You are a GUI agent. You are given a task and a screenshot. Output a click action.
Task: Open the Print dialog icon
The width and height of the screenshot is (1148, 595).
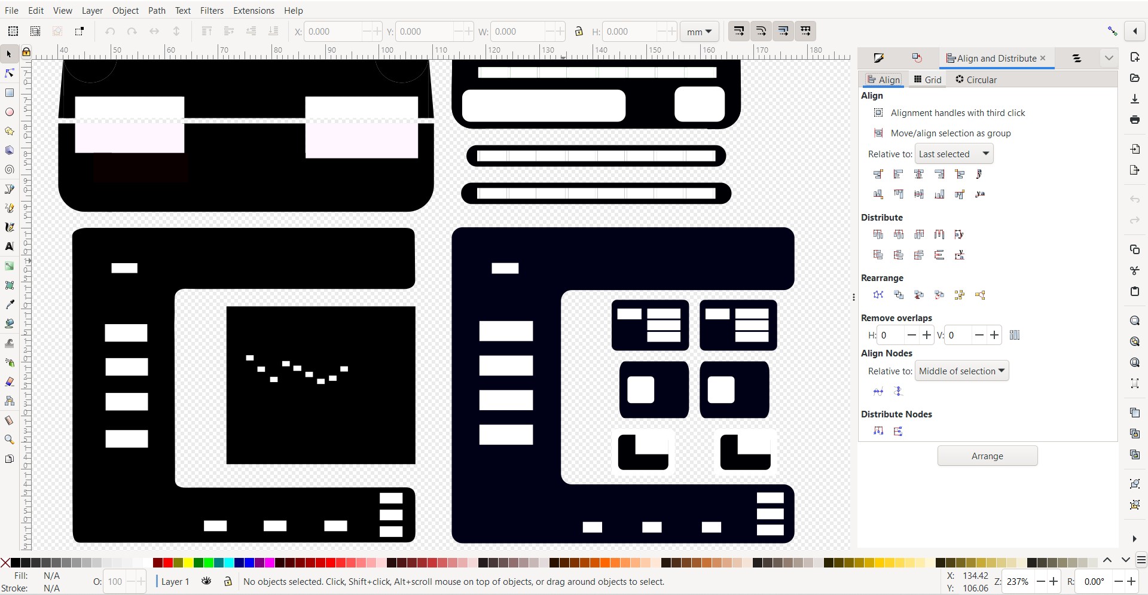click(x=1134, y=120)
